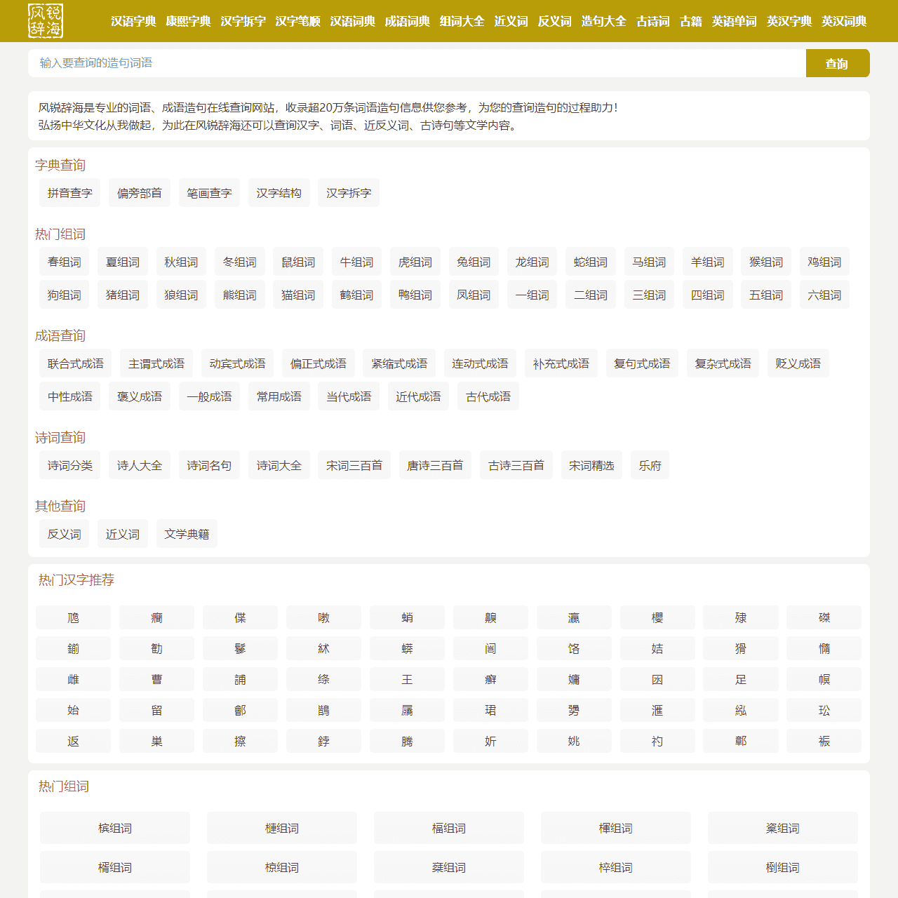
Task: Click the 贬义成语 idiom link
Action: [798, 363]
